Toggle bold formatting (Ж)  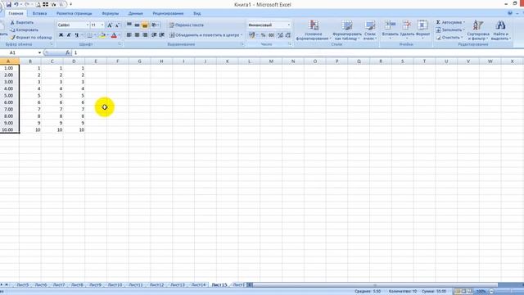61,35
